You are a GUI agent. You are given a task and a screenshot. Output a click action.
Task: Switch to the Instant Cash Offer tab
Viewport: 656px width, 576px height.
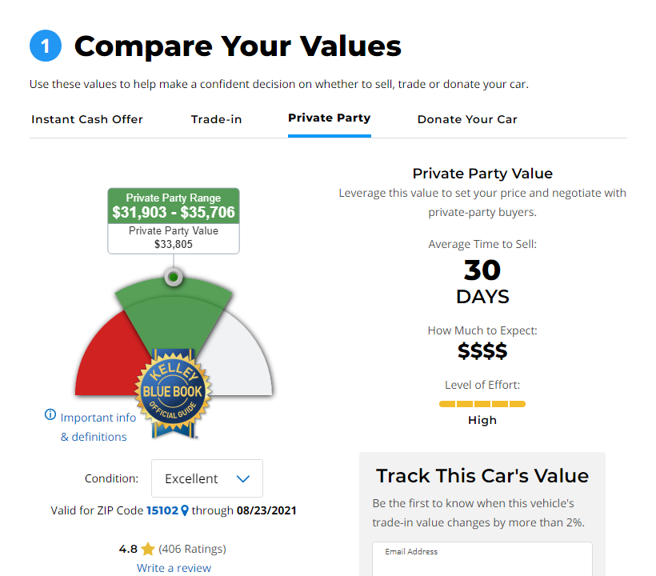pyautogui.click(x=87, y=119)
